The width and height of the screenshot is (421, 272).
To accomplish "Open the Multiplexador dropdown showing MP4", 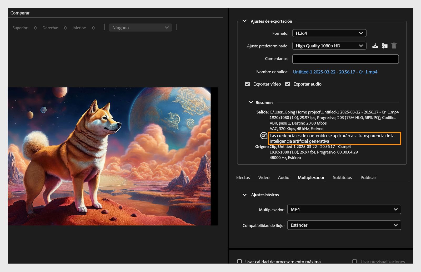I will tap(344, 209).
